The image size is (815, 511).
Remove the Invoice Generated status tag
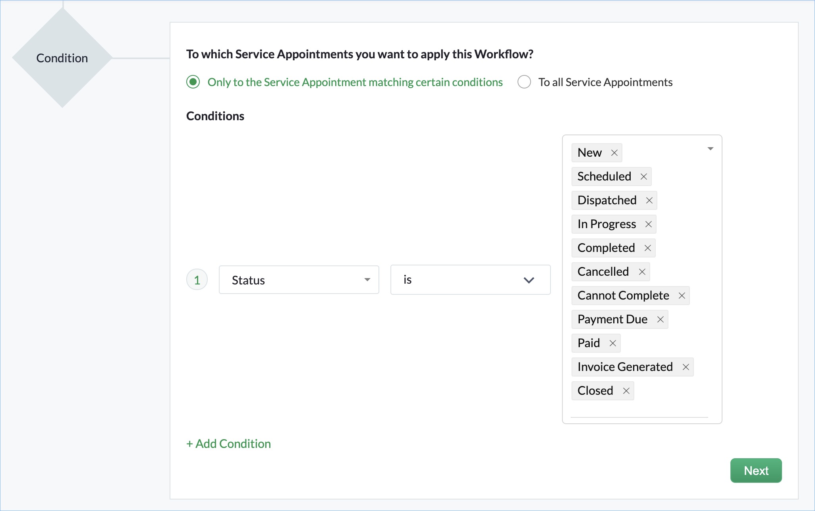[686, 367]
